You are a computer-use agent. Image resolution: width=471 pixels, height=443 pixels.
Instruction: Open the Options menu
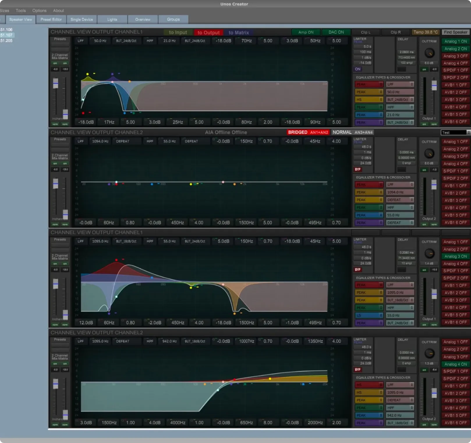tap(39, 10)
